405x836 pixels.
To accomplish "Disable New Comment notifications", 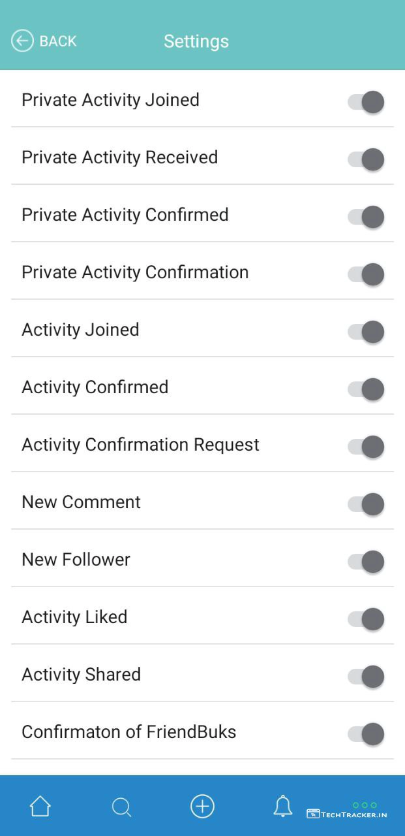I will (366, 504).
